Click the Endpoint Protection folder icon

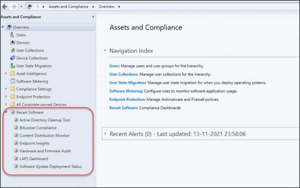point(12,97)
